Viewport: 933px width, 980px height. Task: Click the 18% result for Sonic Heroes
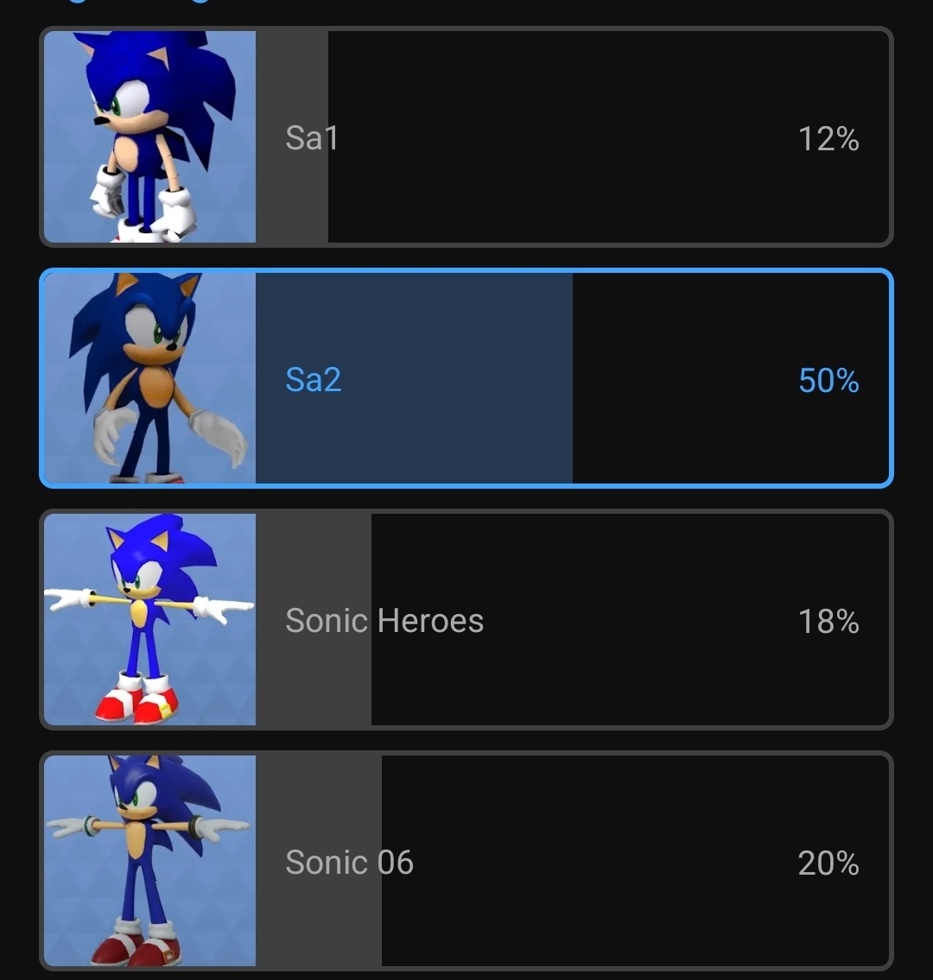click(828, 622)
